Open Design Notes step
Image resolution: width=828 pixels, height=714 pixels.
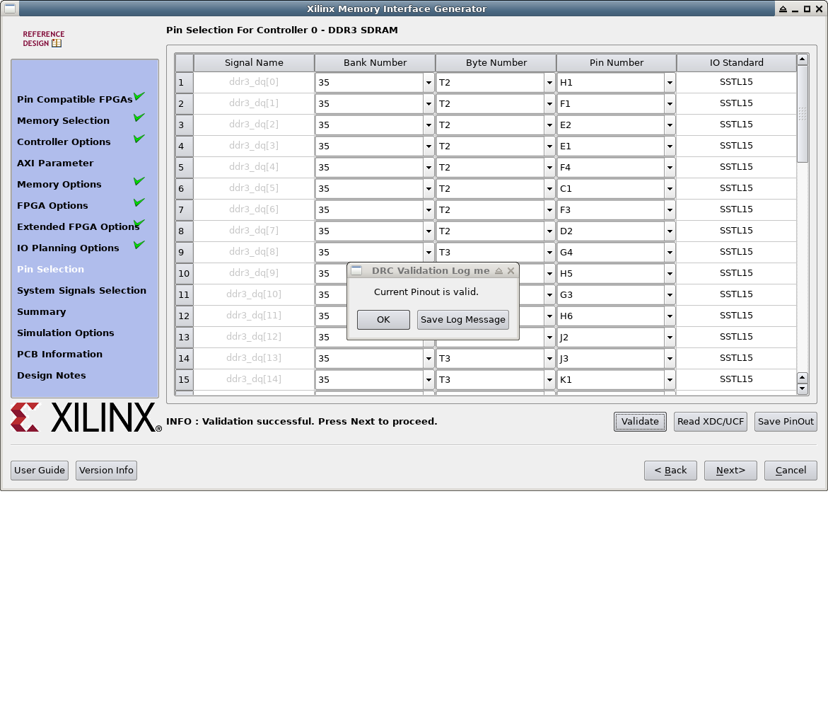[x=51, y=375]
